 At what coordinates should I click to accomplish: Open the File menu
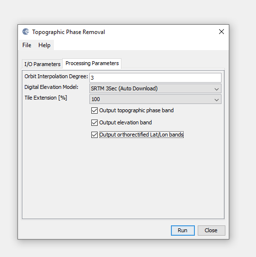(27, 45)
